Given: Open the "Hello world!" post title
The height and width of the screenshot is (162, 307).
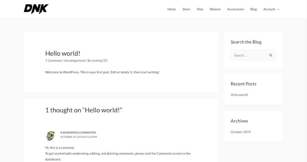Looking at the screenshot, I should (x=63, y=53).
